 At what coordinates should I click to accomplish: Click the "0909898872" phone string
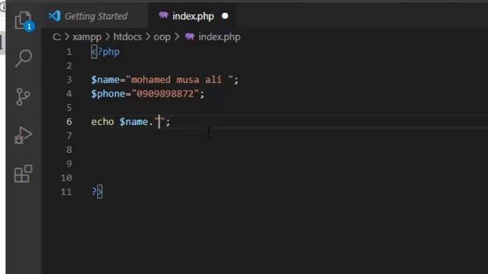165,94
